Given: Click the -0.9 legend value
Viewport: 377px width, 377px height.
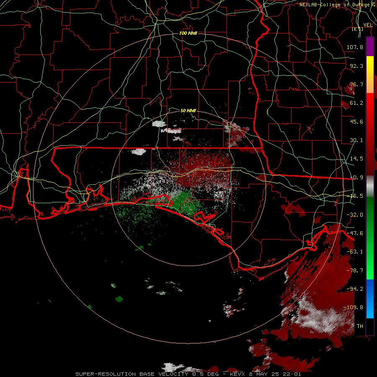Looking at the screenshot, I should click(x=356, y=178).
